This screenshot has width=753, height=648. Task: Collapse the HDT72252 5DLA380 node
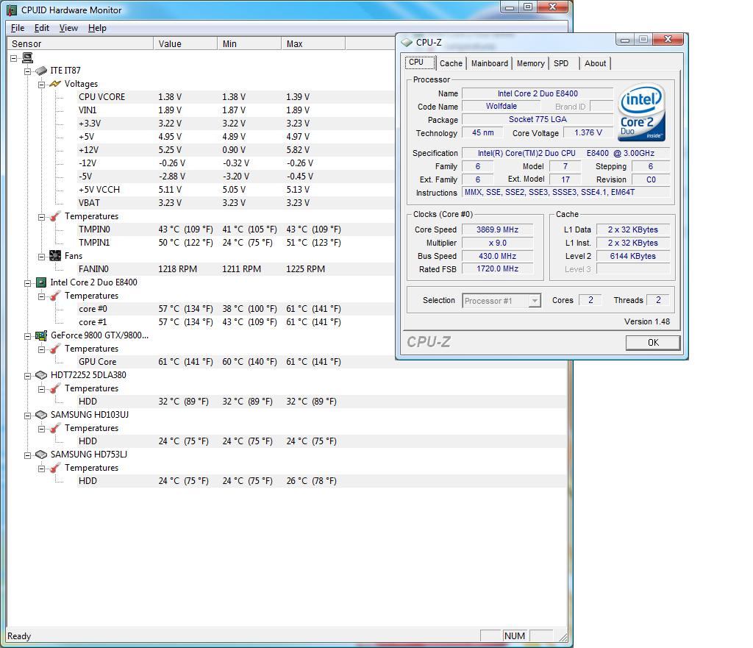coord(27,376)
